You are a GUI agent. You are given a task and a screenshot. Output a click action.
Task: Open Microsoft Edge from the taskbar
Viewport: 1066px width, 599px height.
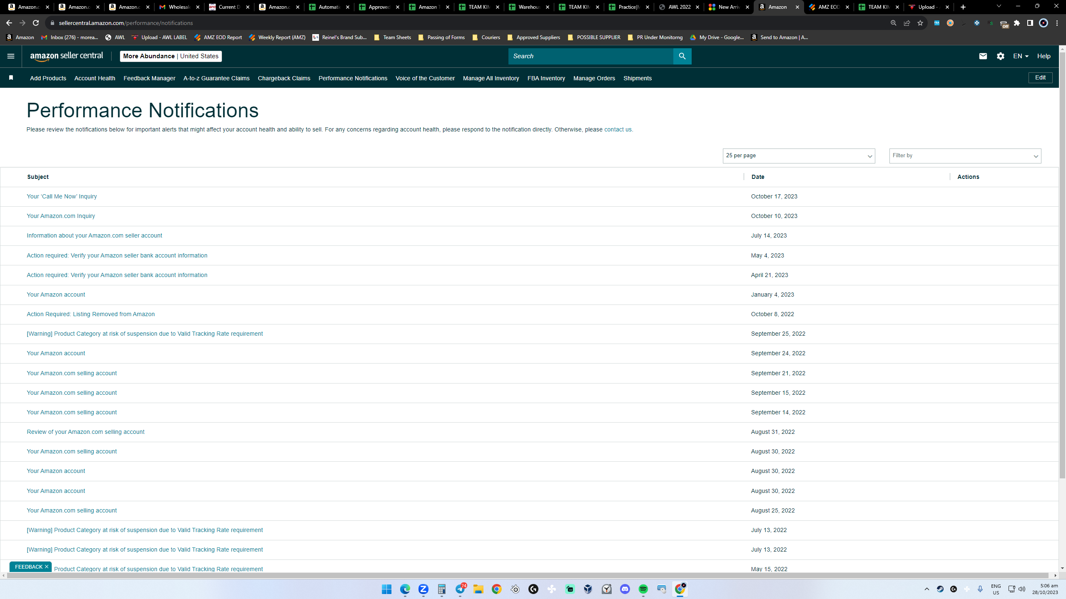pos(405,589)
